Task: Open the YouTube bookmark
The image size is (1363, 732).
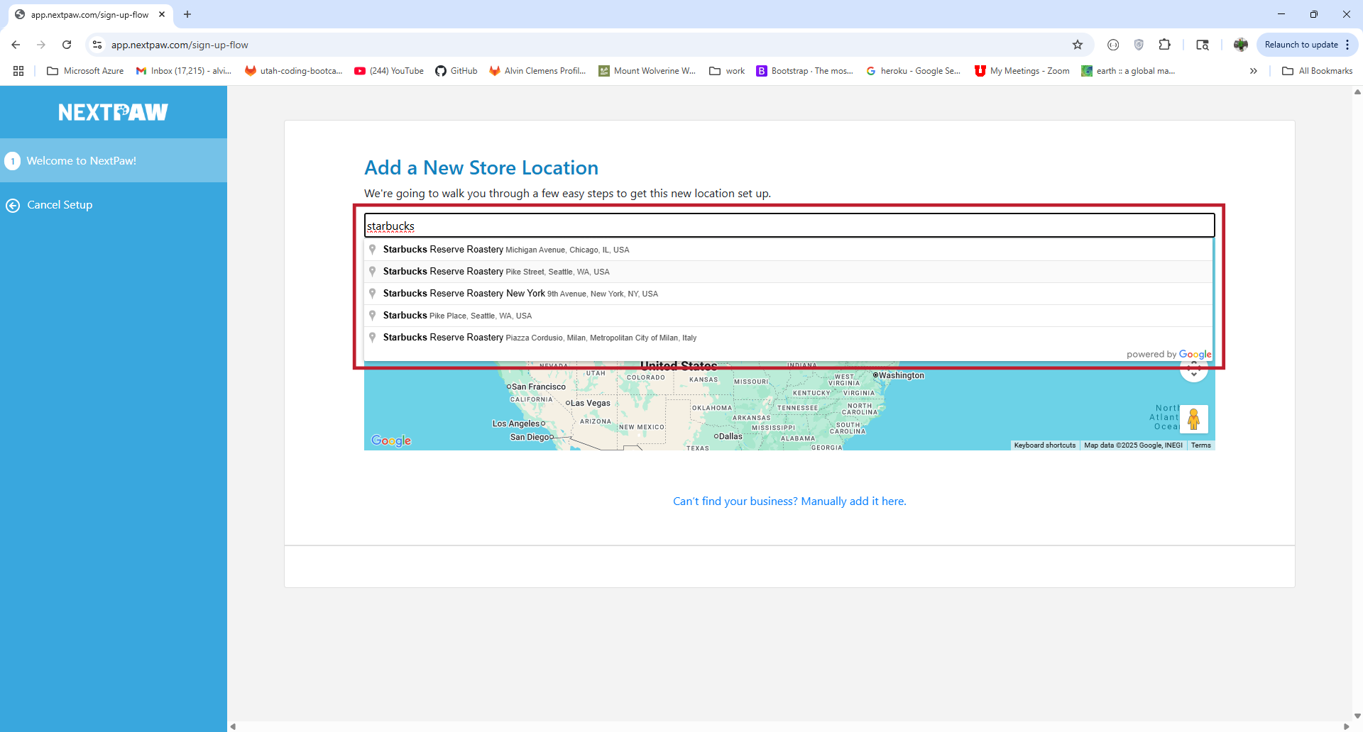Action: pyautogui.click(x=389, y=71)
